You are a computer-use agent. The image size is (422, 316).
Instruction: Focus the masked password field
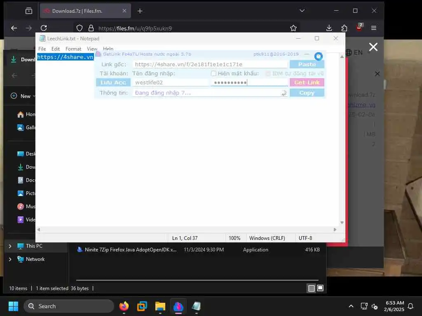[249, 82]
